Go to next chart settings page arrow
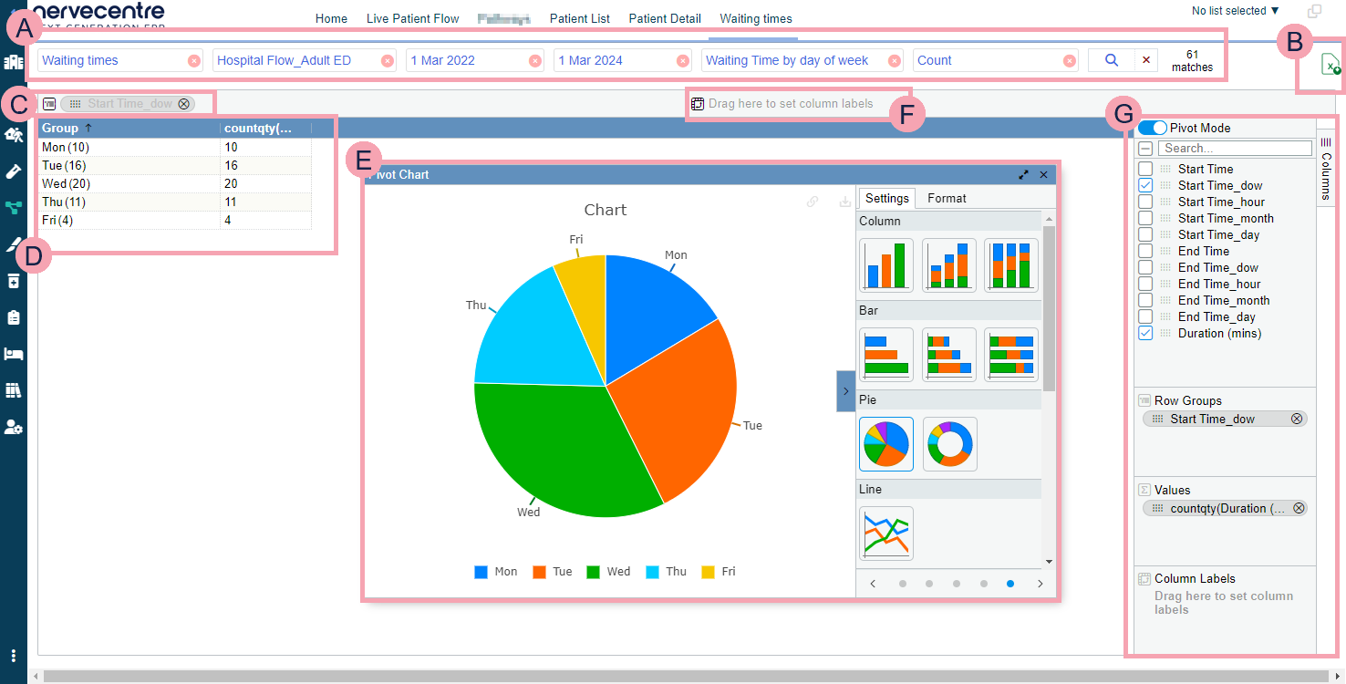Image resolution: width=1346 pixels, height=684 pixels. [x=1040, y=584]
